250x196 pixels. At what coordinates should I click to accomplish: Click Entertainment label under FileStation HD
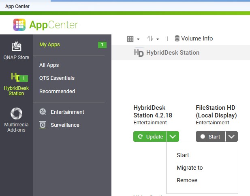tap(212, 123)
